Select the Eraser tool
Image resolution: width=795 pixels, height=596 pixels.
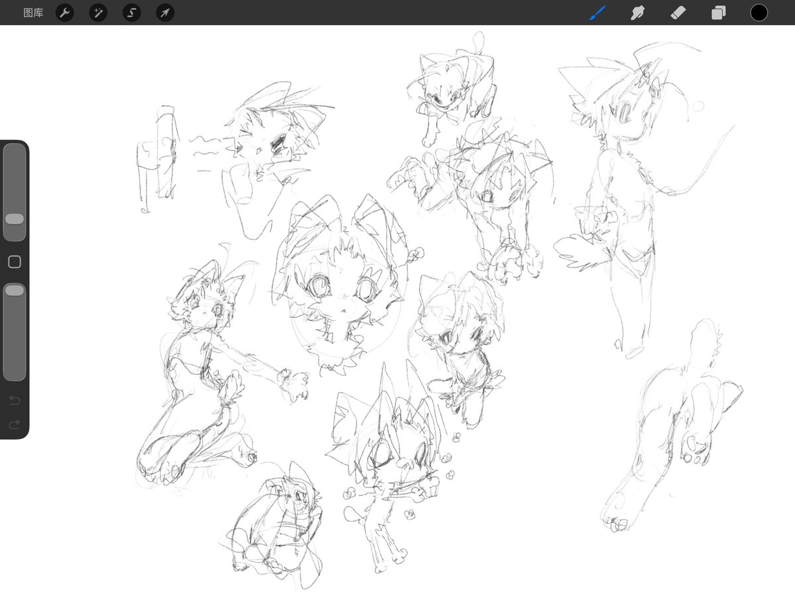point(678,13)
